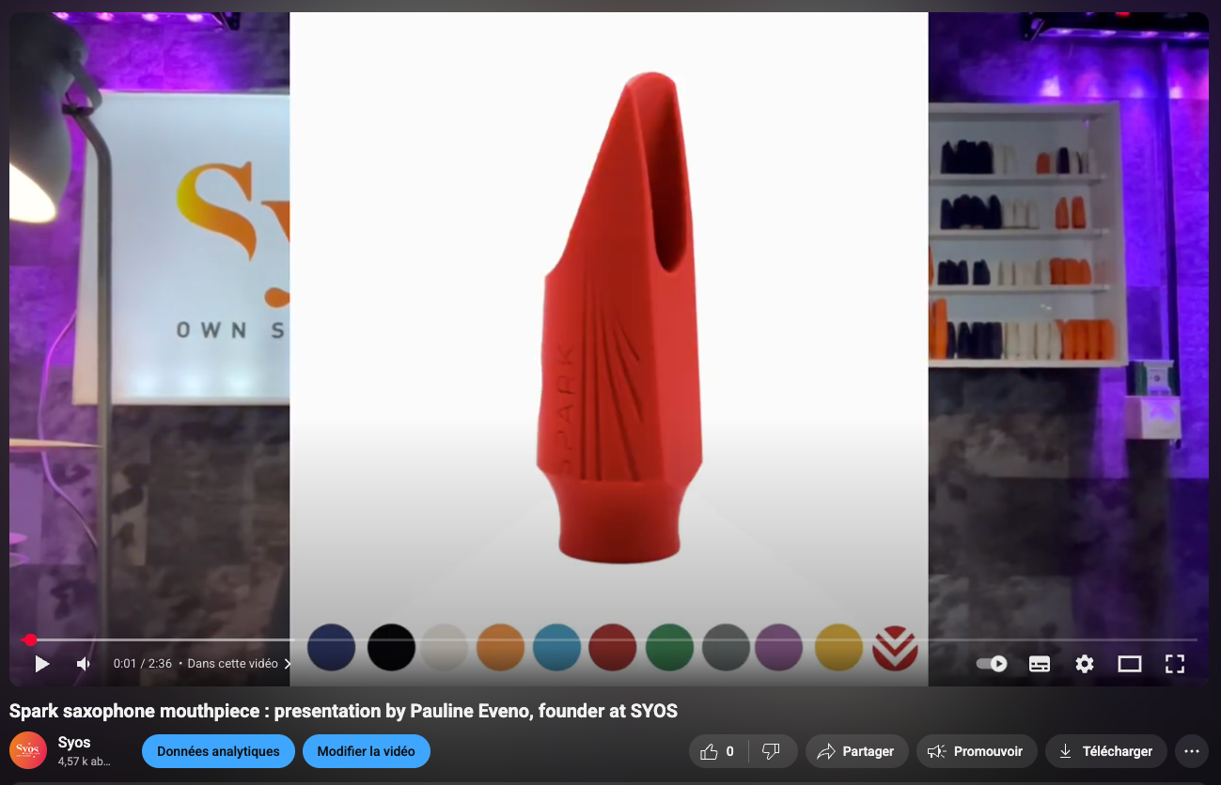
Task: Mute the video volume
Action: (84, 664)
